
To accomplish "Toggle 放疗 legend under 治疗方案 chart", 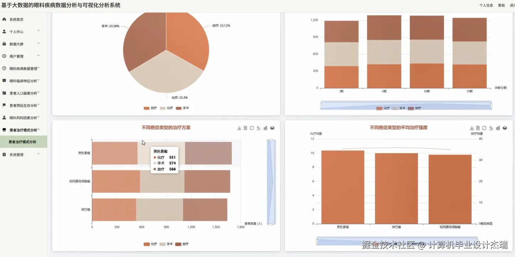I will tap(182, 244).
